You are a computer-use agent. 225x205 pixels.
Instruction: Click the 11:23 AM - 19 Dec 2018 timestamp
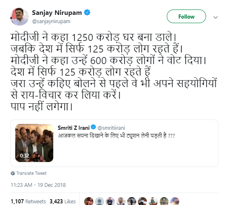pyautogui.click(x=38, y=185)
